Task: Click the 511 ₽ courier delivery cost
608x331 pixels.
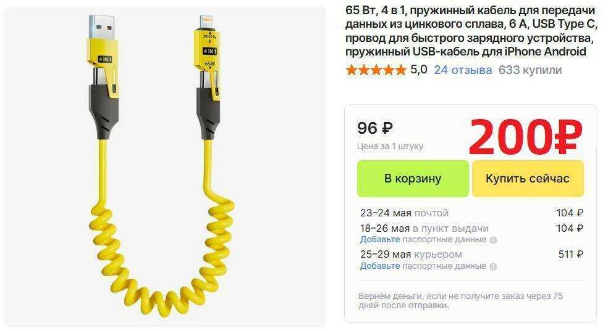Action: pos(571,255)
